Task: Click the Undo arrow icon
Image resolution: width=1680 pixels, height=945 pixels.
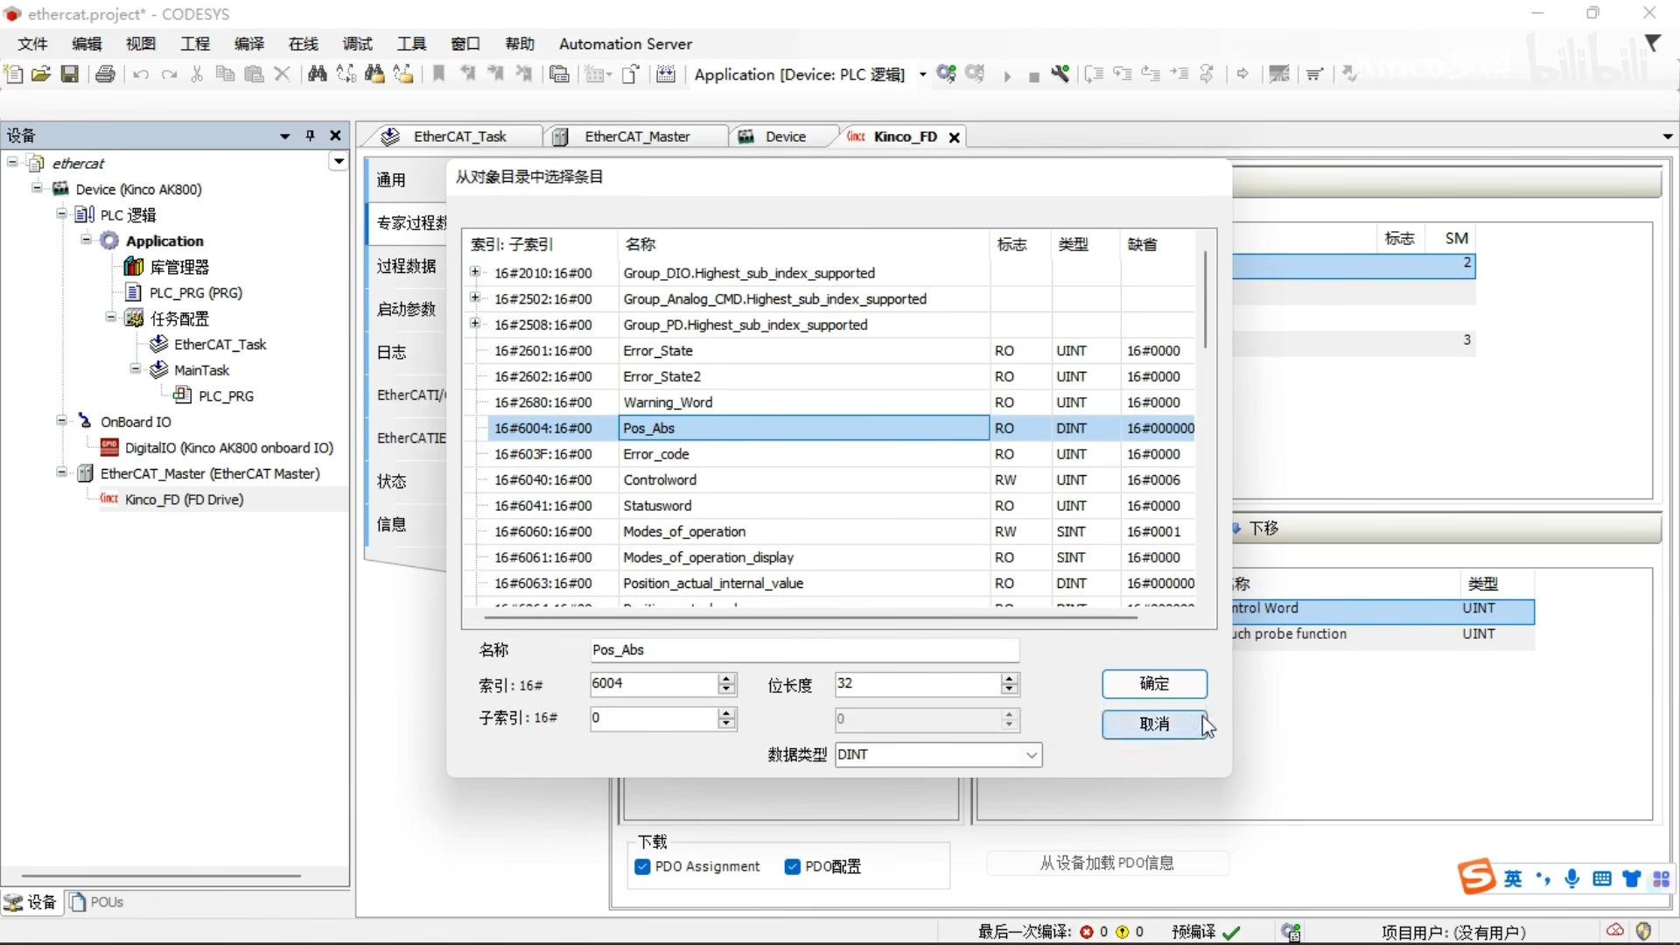Action: 140,74
